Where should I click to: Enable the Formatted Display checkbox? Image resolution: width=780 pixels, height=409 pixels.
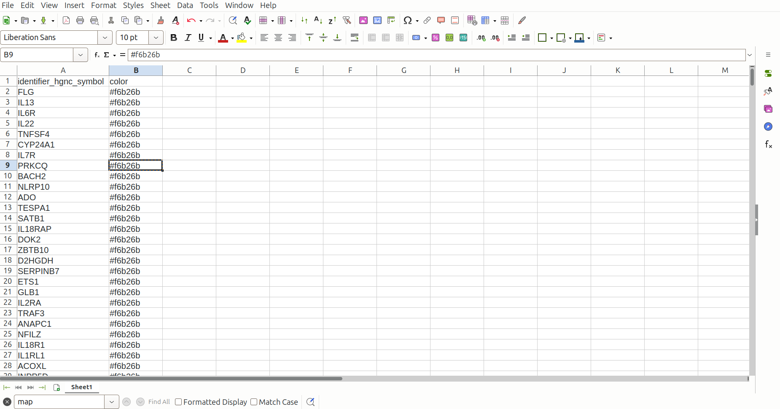(178, 402)
